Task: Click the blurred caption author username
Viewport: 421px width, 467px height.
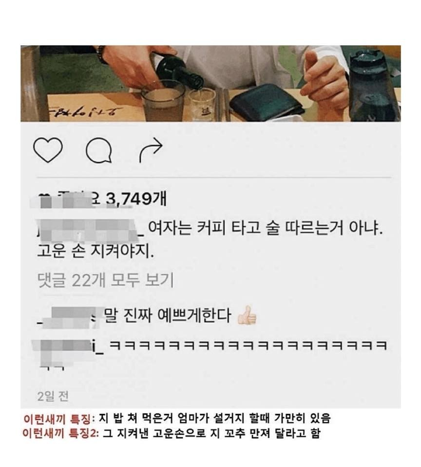Action: (90, 230)
